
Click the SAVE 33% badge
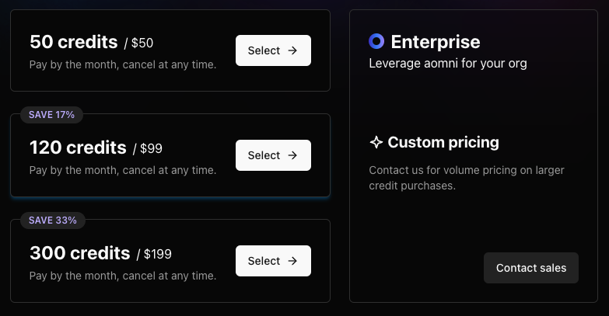[52, 221]
